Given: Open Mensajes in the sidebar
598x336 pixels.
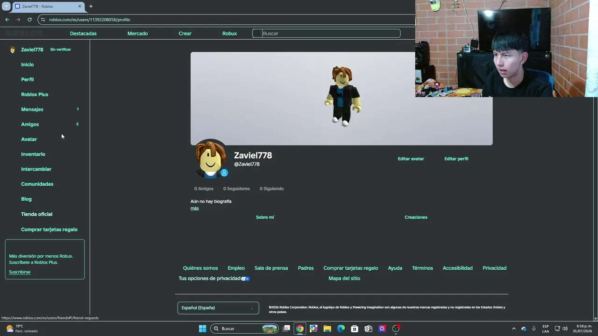Looking at the screenshot, I should click(32, 109).
